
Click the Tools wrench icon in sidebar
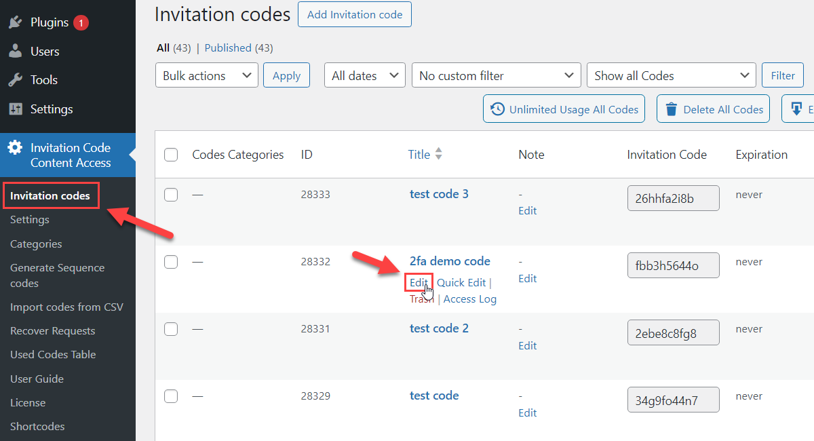pyautogui.click(x=15, y=80)
